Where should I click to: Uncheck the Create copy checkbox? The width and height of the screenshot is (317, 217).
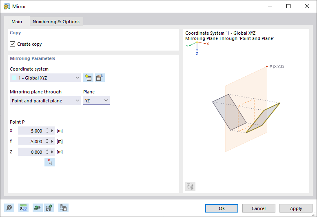[x=13, y=44]
